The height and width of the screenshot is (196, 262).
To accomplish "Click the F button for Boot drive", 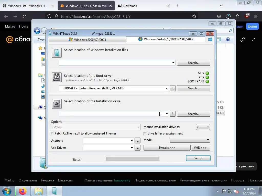I will click(x=172, y=88).
